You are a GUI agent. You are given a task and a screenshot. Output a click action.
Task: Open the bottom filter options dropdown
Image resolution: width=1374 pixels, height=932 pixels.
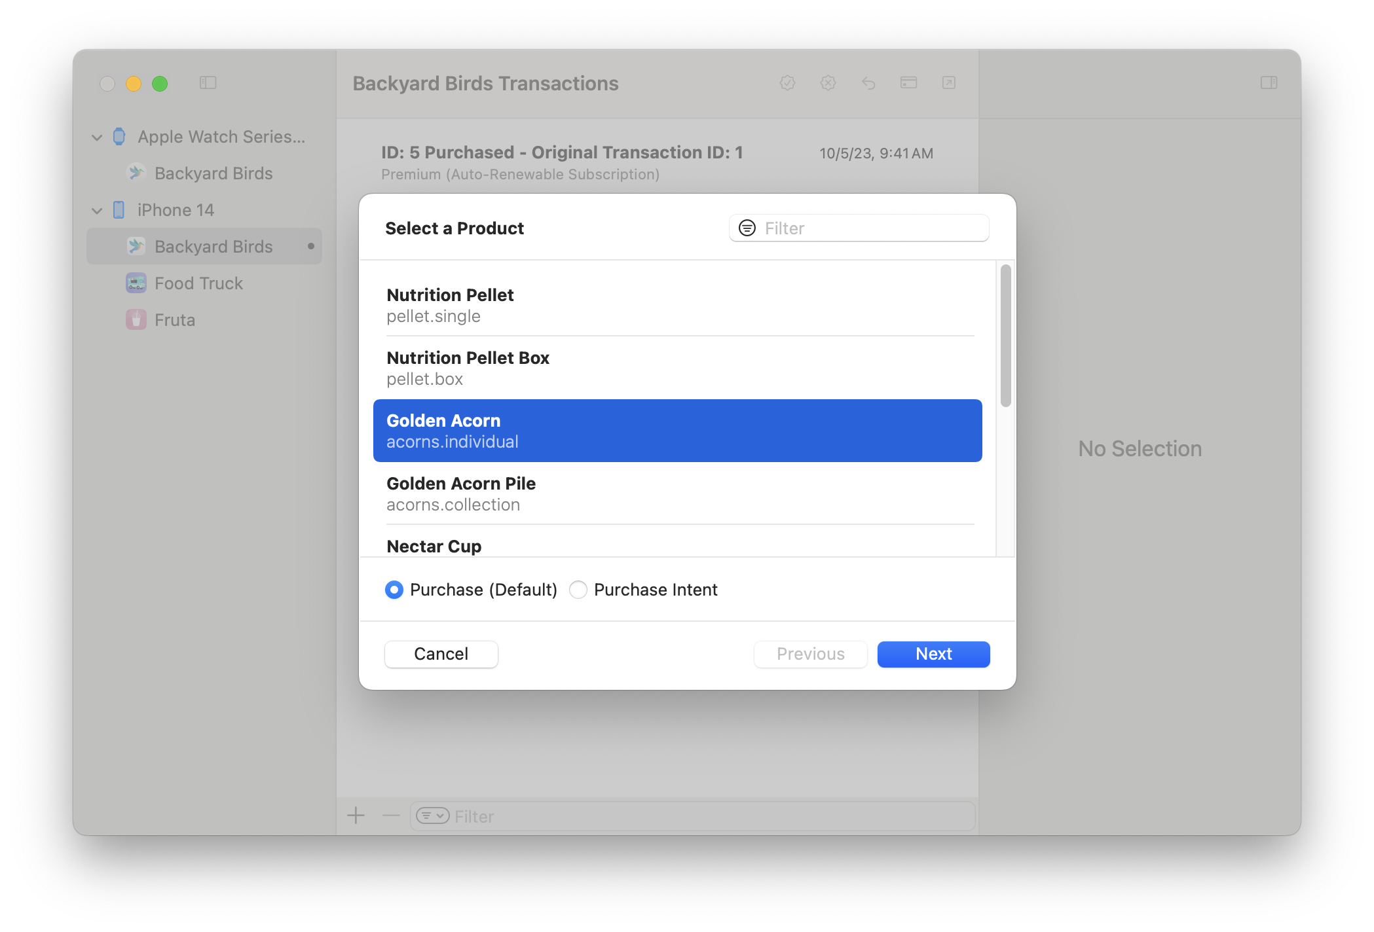coord(433,815)
